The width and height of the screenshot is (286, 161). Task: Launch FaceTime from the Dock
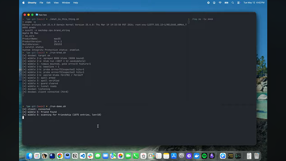pos(128,156)
